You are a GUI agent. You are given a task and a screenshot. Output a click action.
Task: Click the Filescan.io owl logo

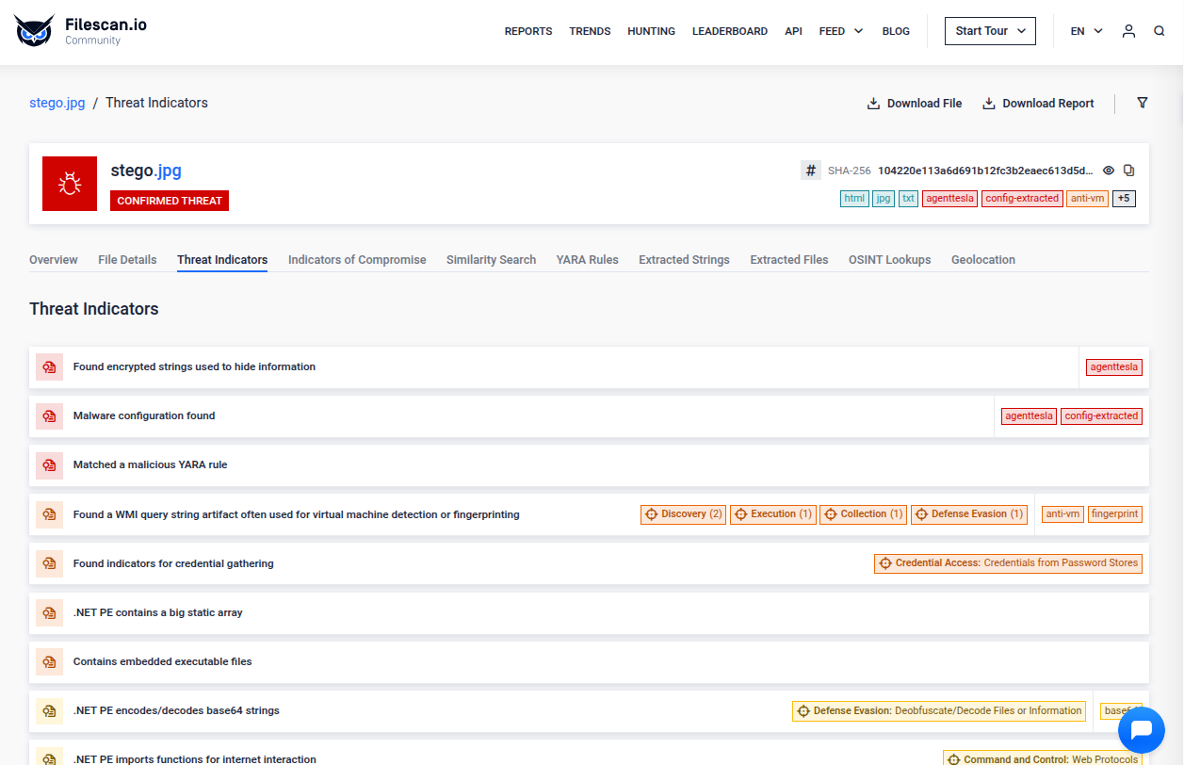[34, 31]
